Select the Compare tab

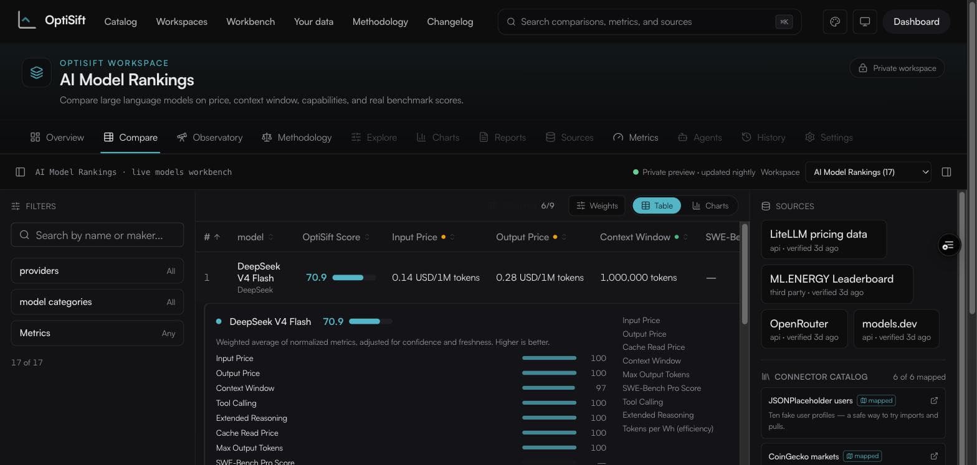(x=131, y=137)
